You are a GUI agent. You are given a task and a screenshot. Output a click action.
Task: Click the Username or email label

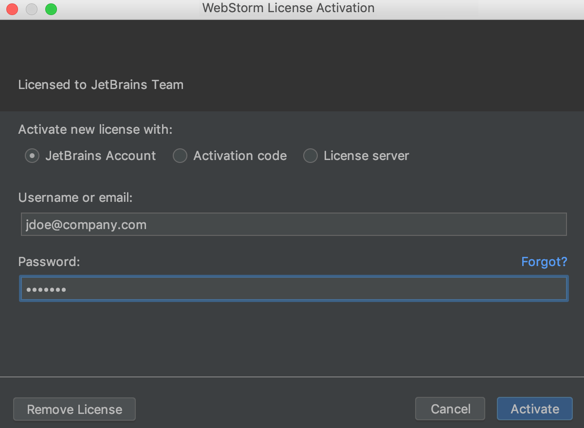(x=75, y=197)
